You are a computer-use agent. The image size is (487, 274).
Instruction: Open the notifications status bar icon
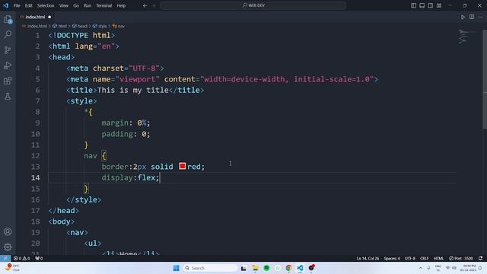480,258
